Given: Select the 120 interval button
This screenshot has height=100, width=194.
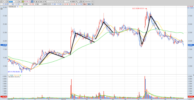Looking at the screenshot, I should (x=63, y=2).
